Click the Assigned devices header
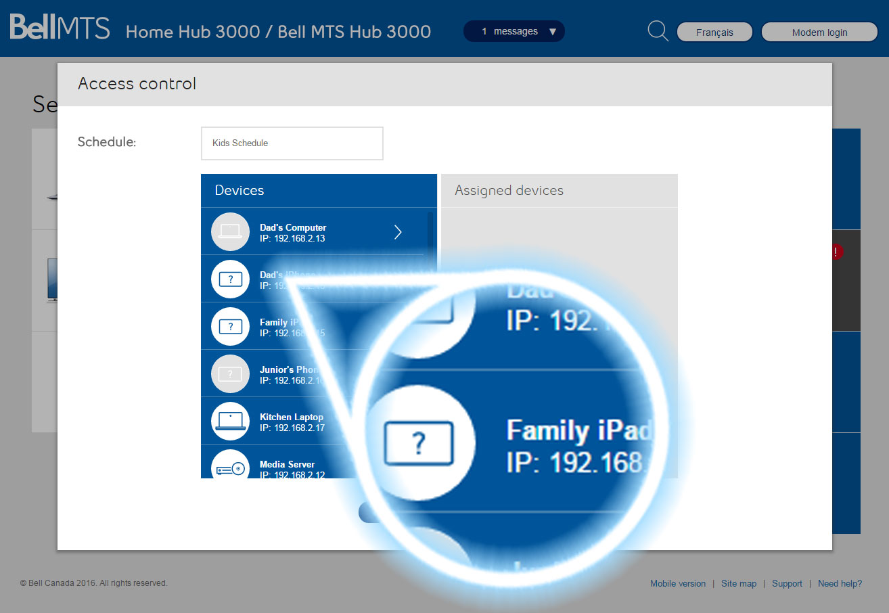The height and width of the screenshot is (613, 889). [560, 191]
